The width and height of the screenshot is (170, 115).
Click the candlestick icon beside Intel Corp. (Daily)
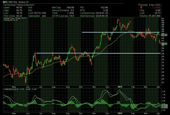click(x=4, y=18)
